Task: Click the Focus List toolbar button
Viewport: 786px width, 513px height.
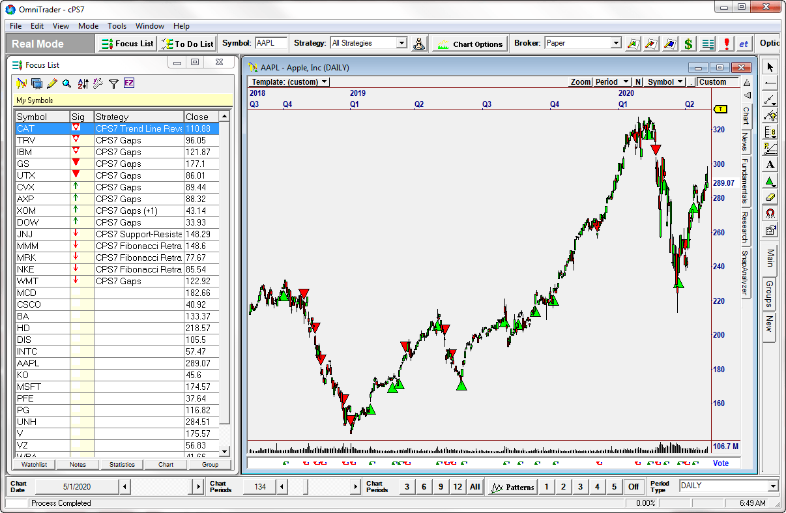Action: [x=127, y=44]
